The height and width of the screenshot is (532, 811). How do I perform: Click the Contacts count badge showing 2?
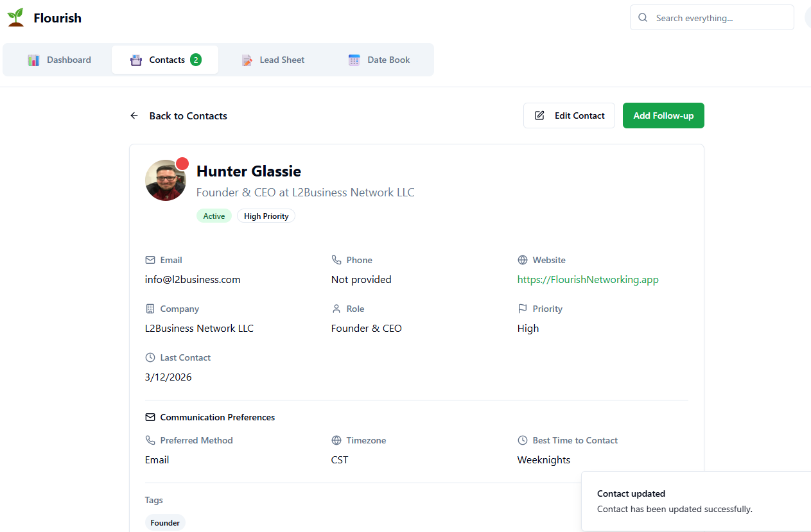(x=196, y=60)
